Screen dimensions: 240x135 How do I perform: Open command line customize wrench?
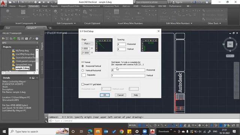click(x=46, y=121)
